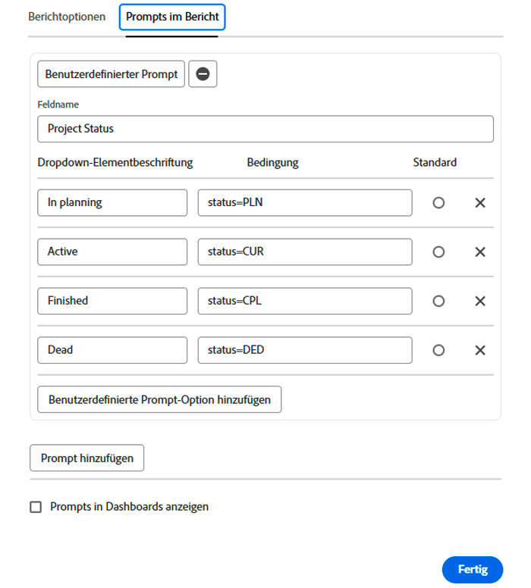
Task: Click the status=DED condition field
Action: 305,350
